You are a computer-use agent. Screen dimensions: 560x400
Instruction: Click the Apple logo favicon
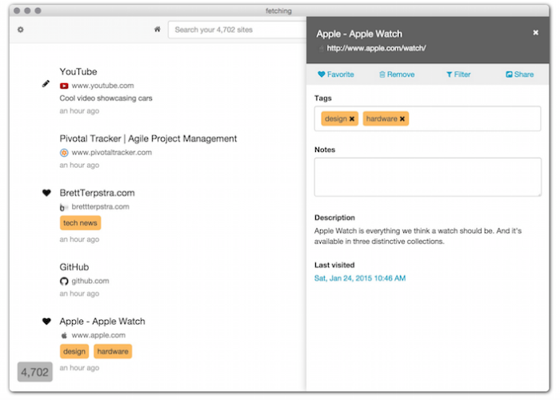tap(64, 335)
